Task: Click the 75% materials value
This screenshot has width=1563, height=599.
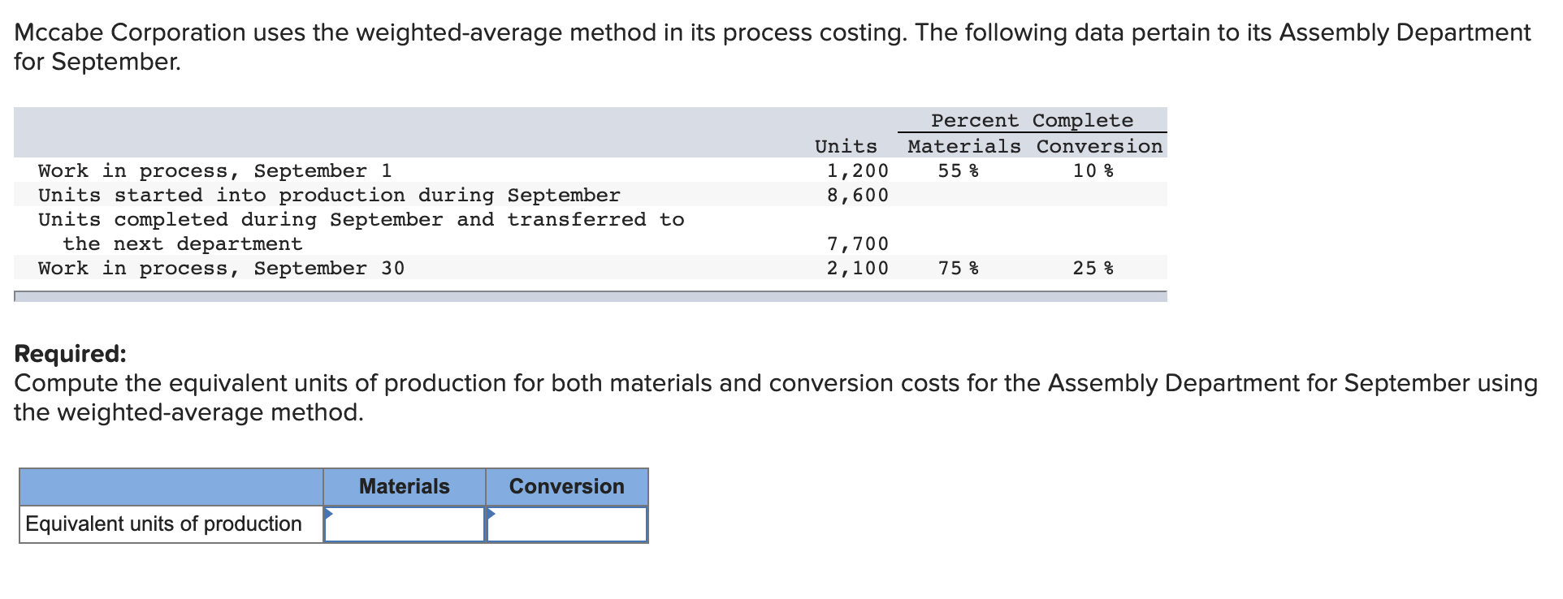Action: [958, 268]
